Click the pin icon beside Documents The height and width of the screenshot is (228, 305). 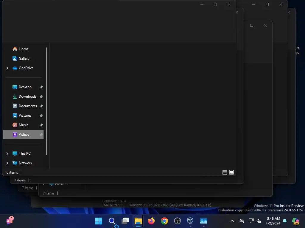41,106
